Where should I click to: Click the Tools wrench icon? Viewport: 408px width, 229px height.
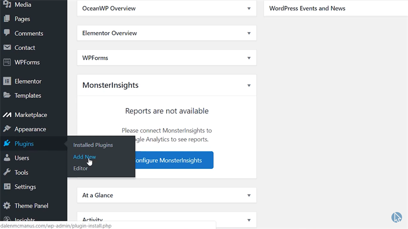(x=7, y=172)
